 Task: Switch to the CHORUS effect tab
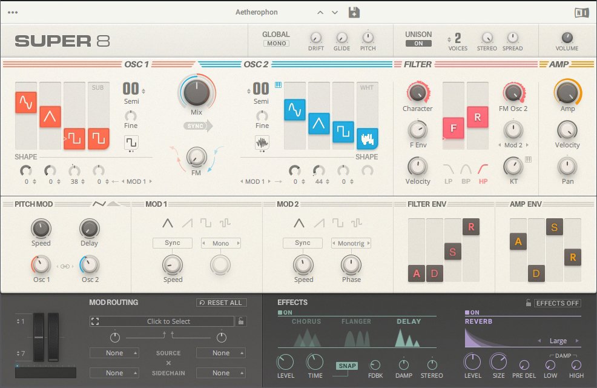tap(307, 321)
